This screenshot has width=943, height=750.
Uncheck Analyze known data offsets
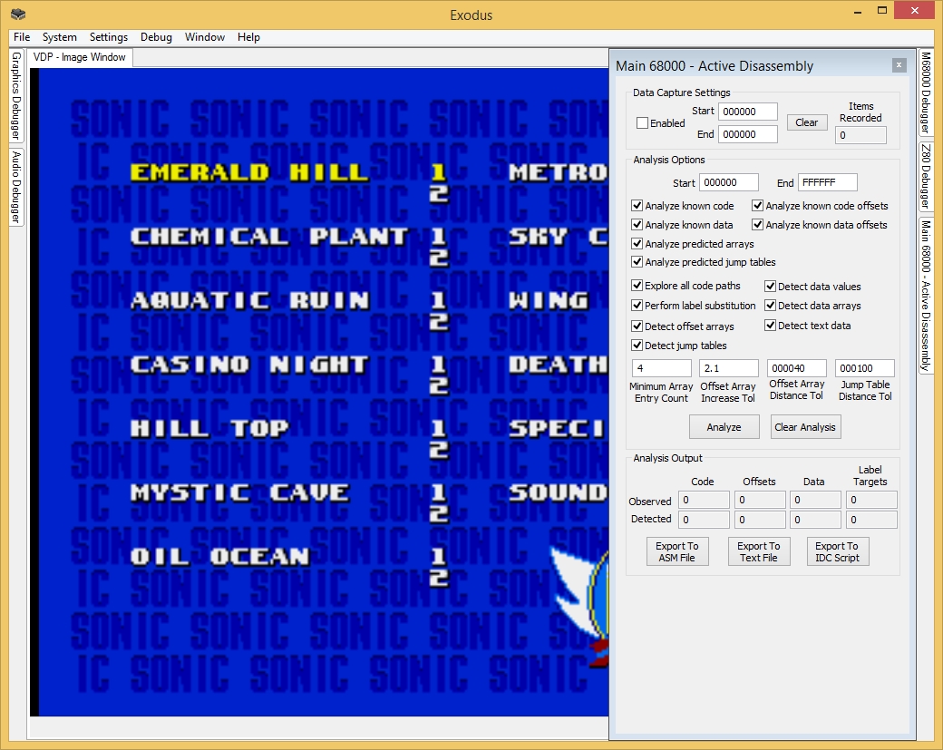pos(758,225)
